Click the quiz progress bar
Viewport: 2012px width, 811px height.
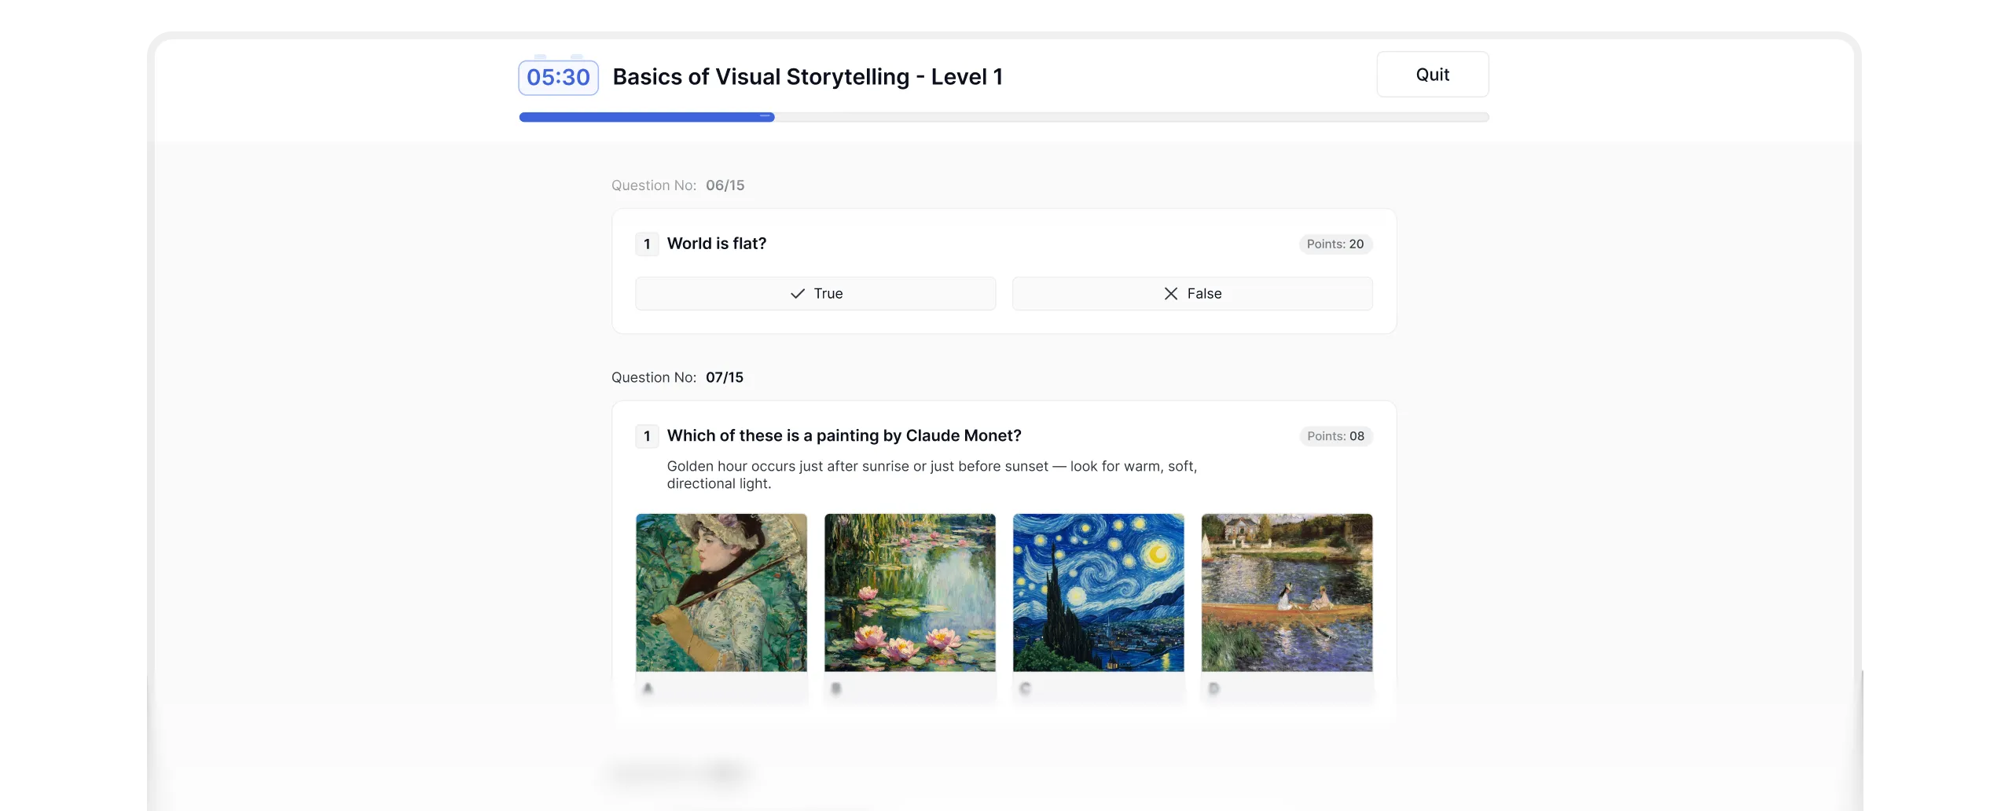[1004, 117]
